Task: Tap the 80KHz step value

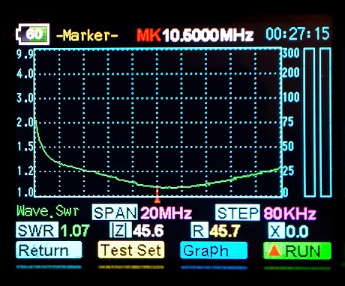Action: pos(289,213)
